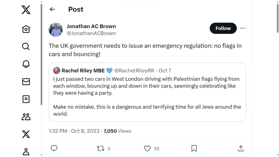
Task: Share the post
Action: pos(240,148)
